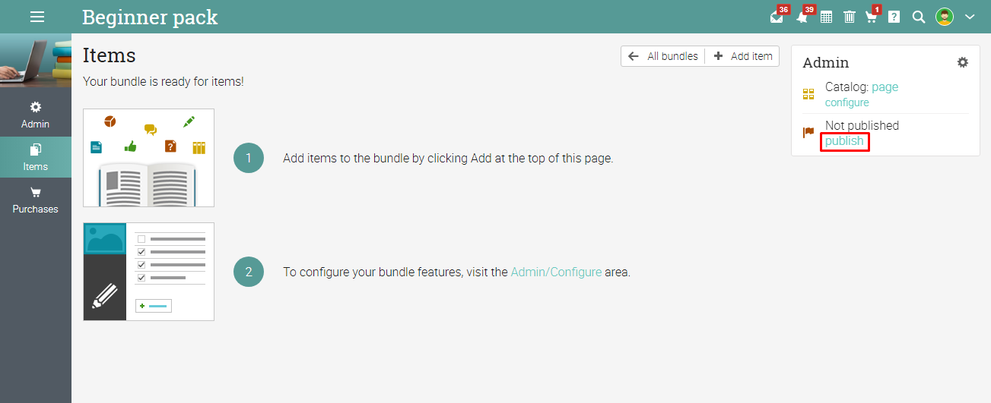Open the search magnifier icon
This screenshot has width=991, height=403.
coord(919,17)
